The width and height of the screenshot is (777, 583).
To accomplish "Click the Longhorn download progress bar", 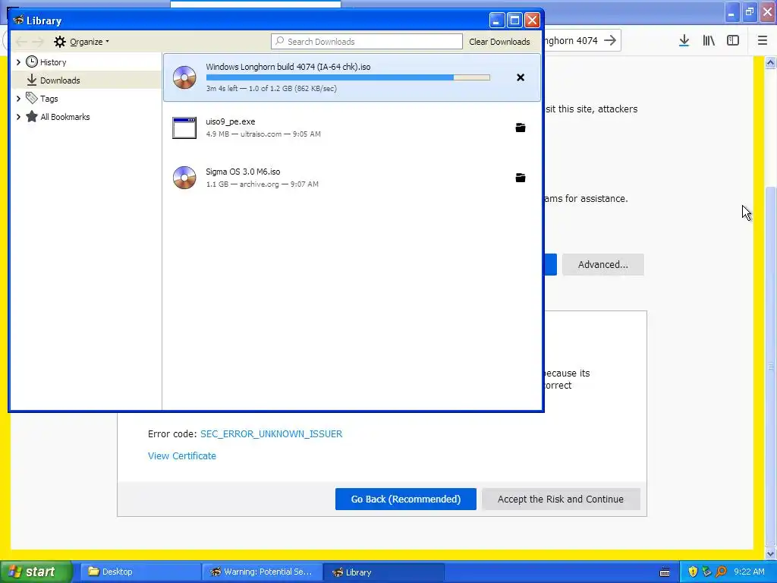I will pyautogui.click(x=348, y=77).
